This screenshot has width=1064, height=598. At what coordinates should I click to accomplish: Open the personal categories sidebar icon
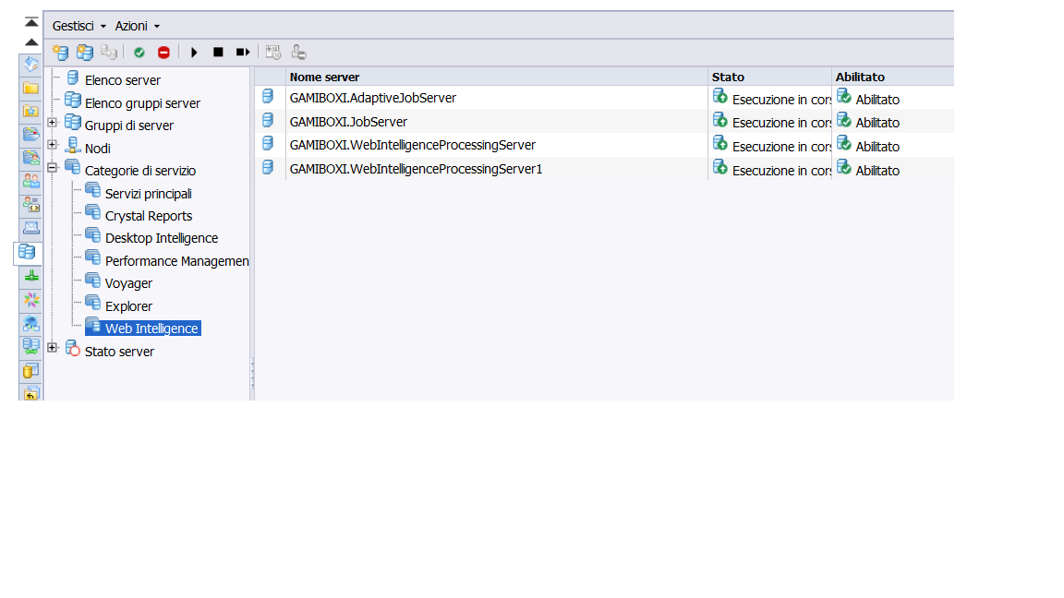[31, 158]
